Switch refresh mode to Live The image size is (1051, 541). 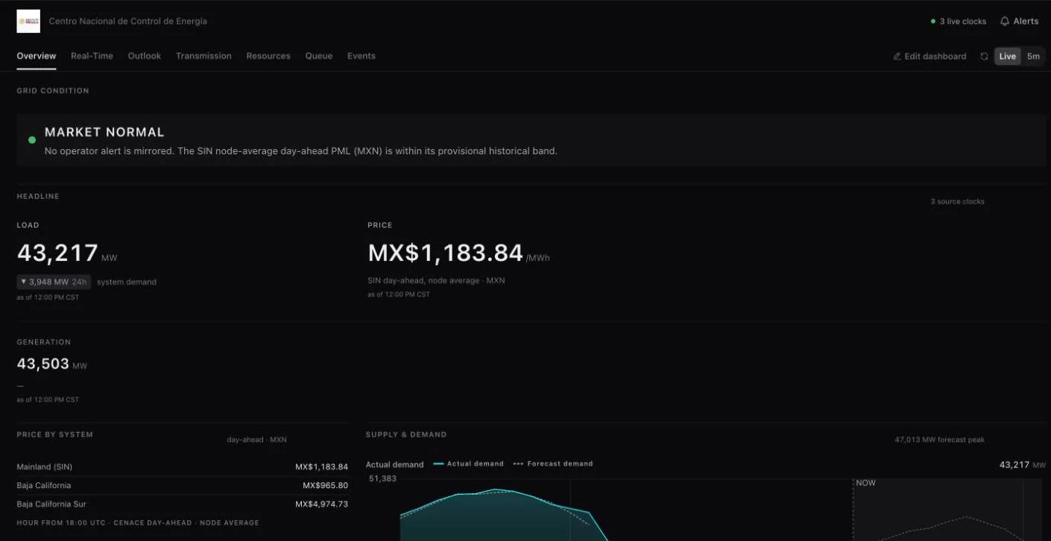[x=1008, y=57]
